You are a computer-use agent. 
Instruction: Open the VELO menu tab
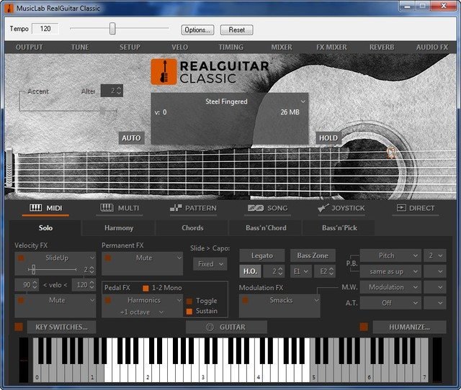click(179, 47)
